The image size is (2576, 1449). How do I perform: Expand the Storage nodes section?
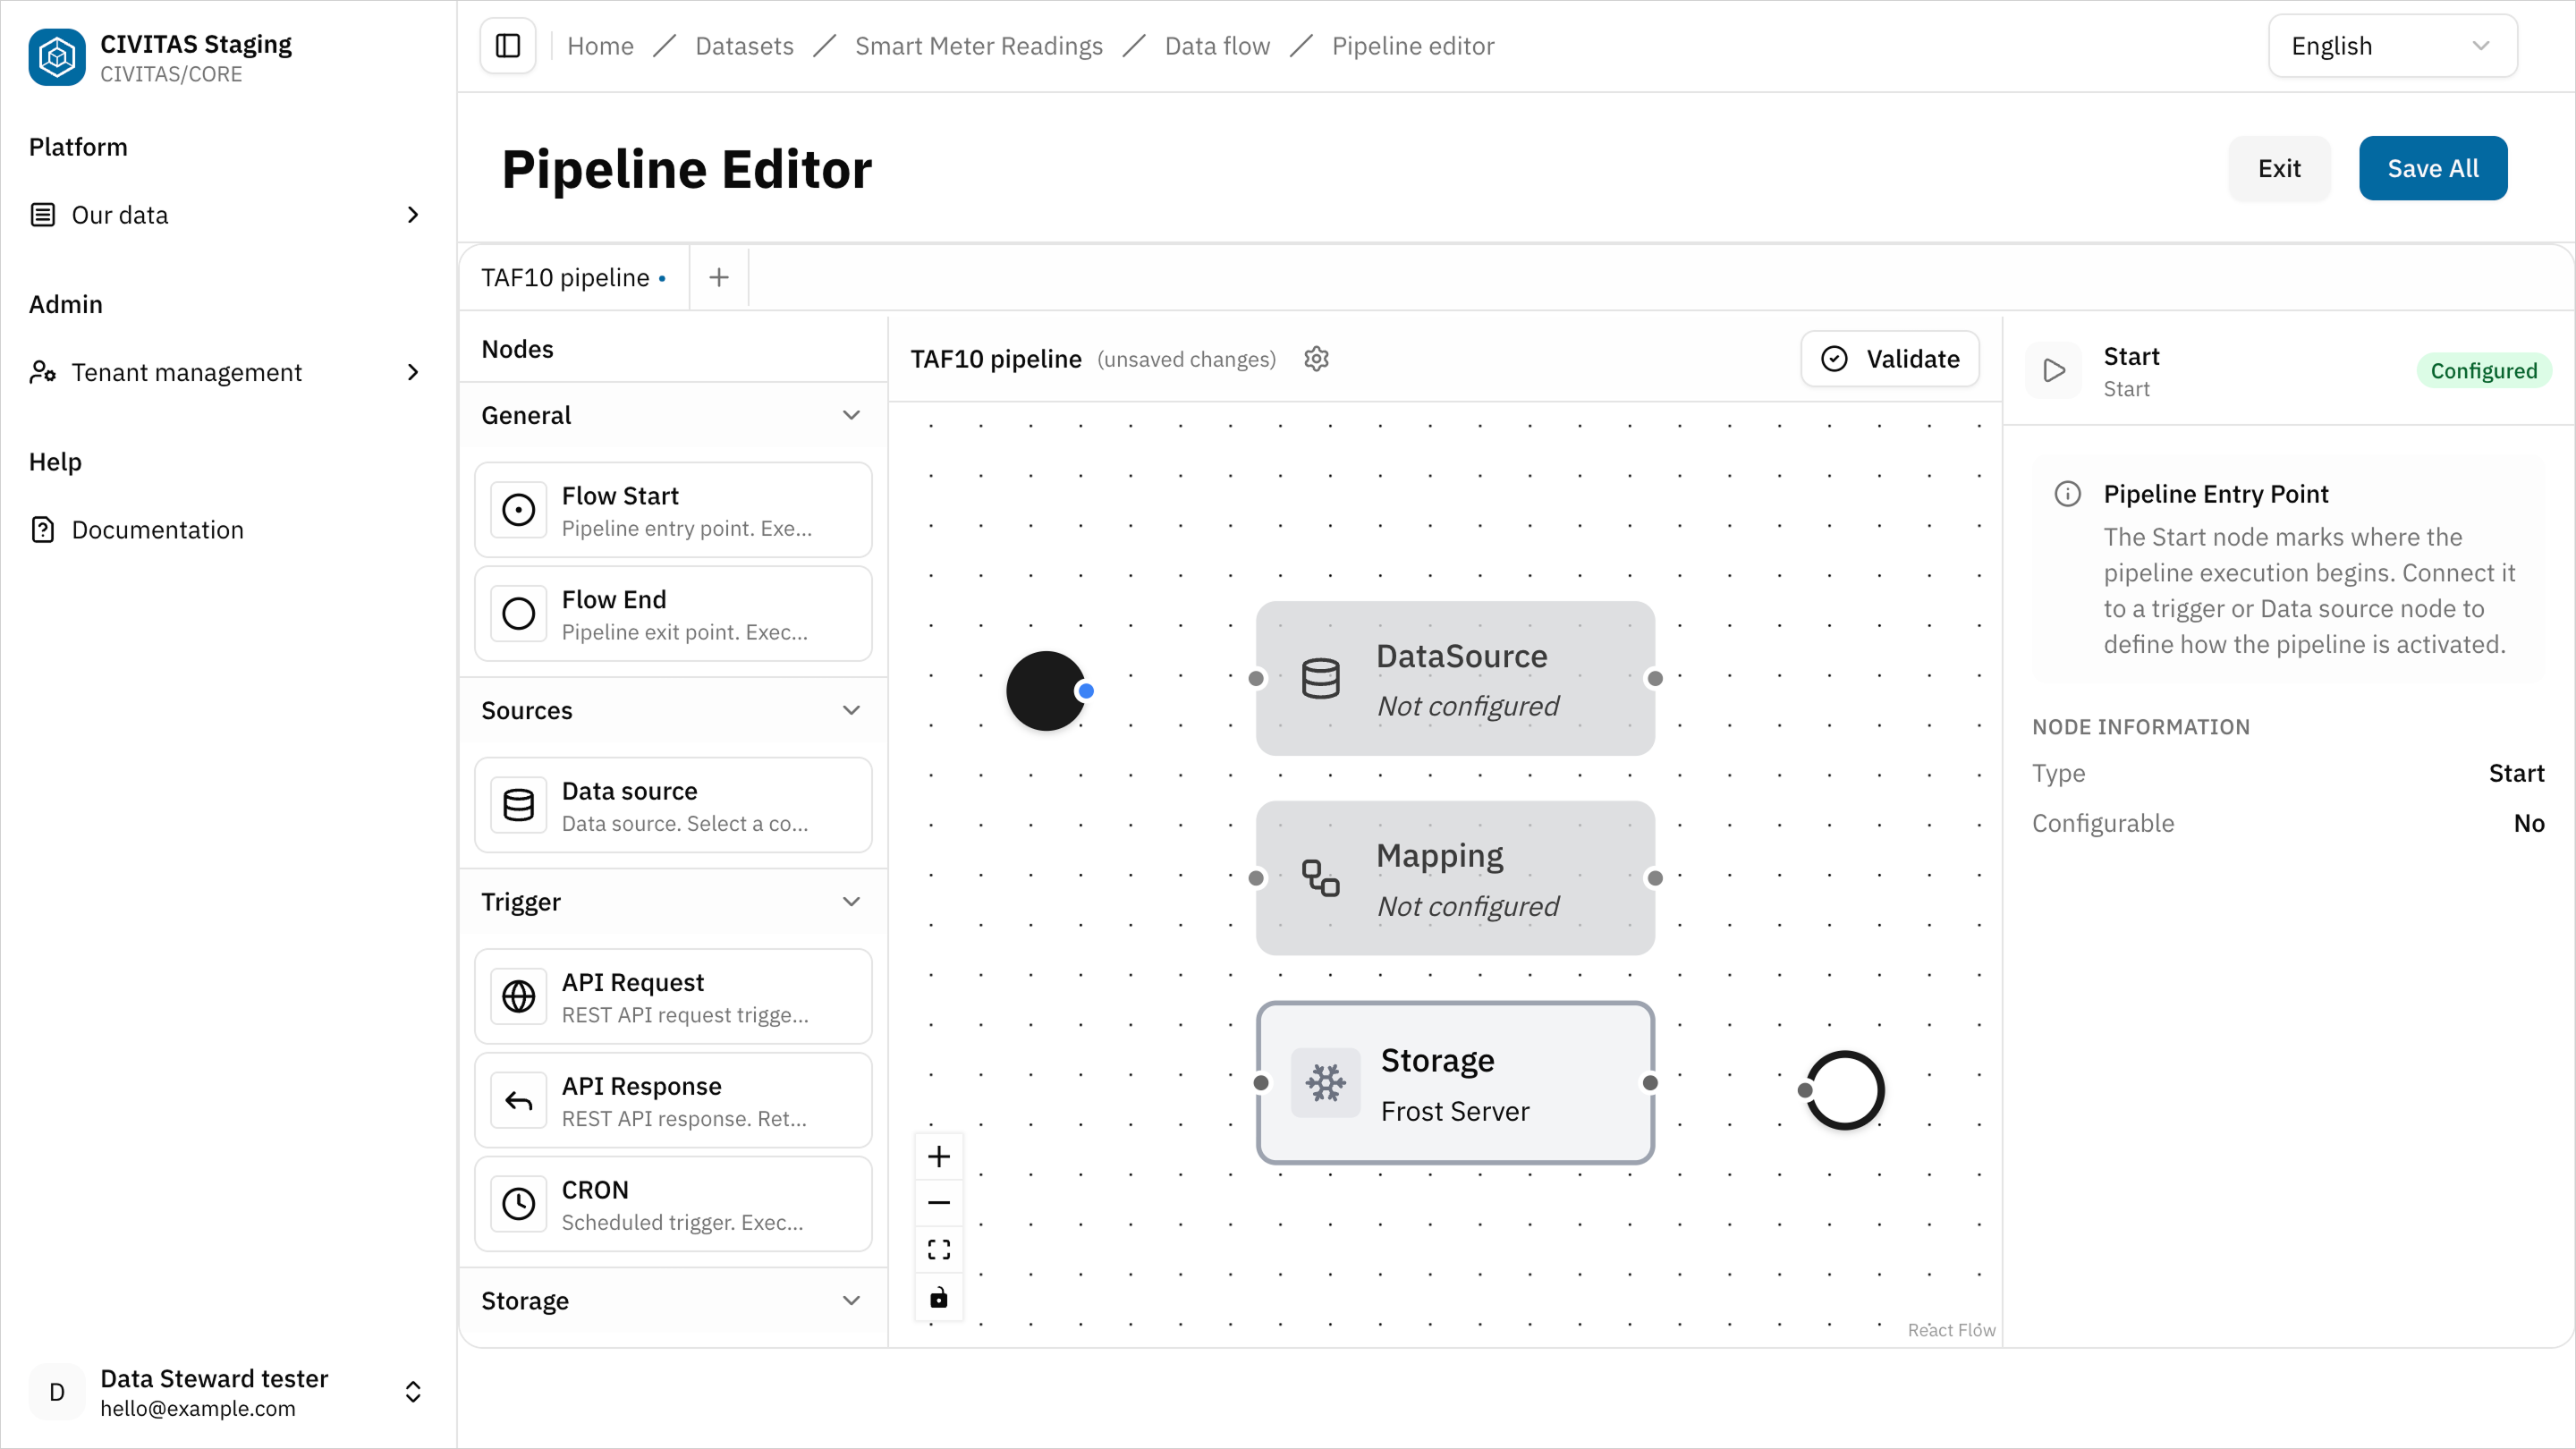point(851,1300)
